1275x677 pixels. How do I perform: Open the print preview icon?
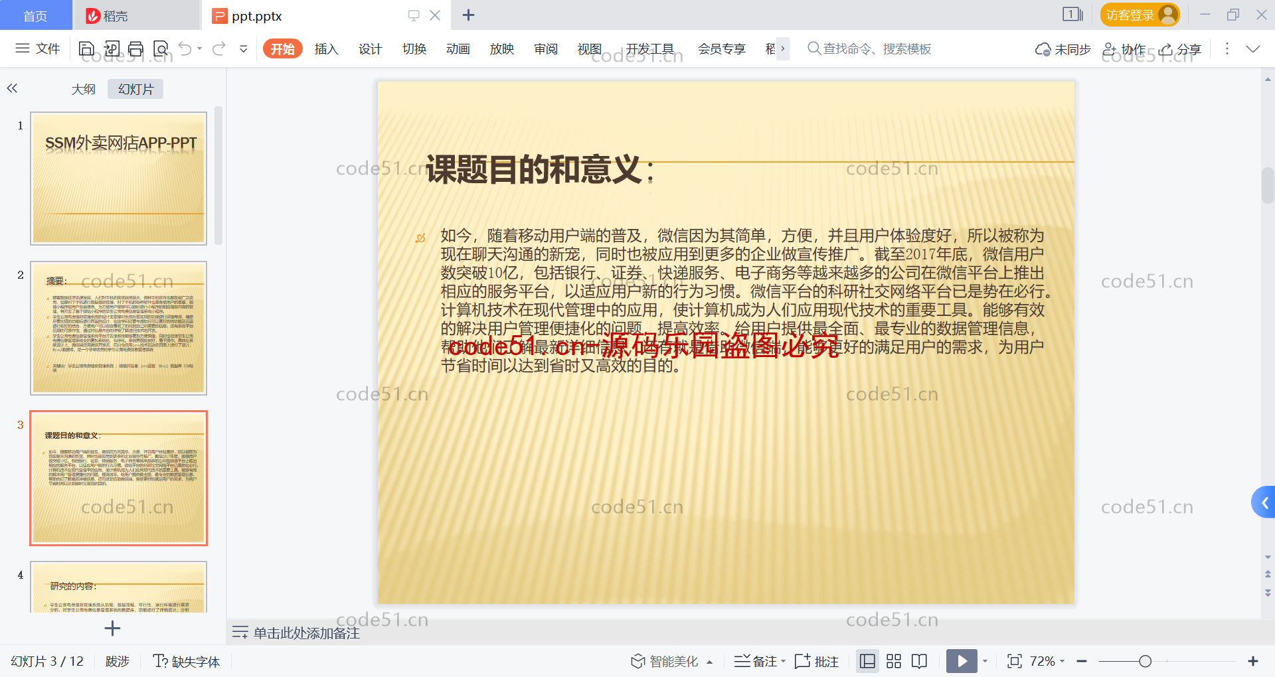(161, 48)
